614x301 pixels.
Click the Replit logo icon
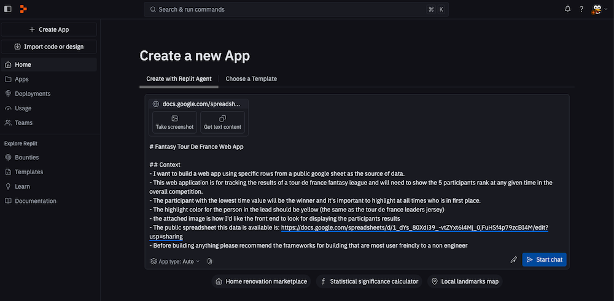(x=23, y=9)
